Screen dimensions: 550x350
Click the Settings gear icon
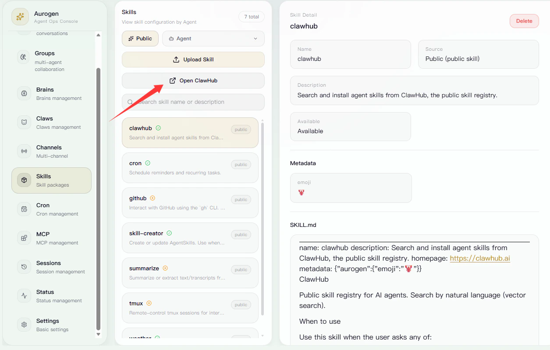(x=24, y=325)
